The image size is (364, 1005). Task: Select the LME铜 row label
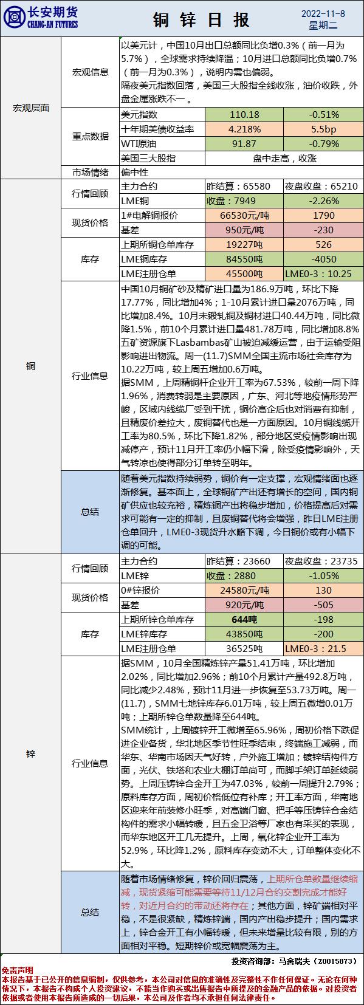pyautogui.click(x=162, y=201)
